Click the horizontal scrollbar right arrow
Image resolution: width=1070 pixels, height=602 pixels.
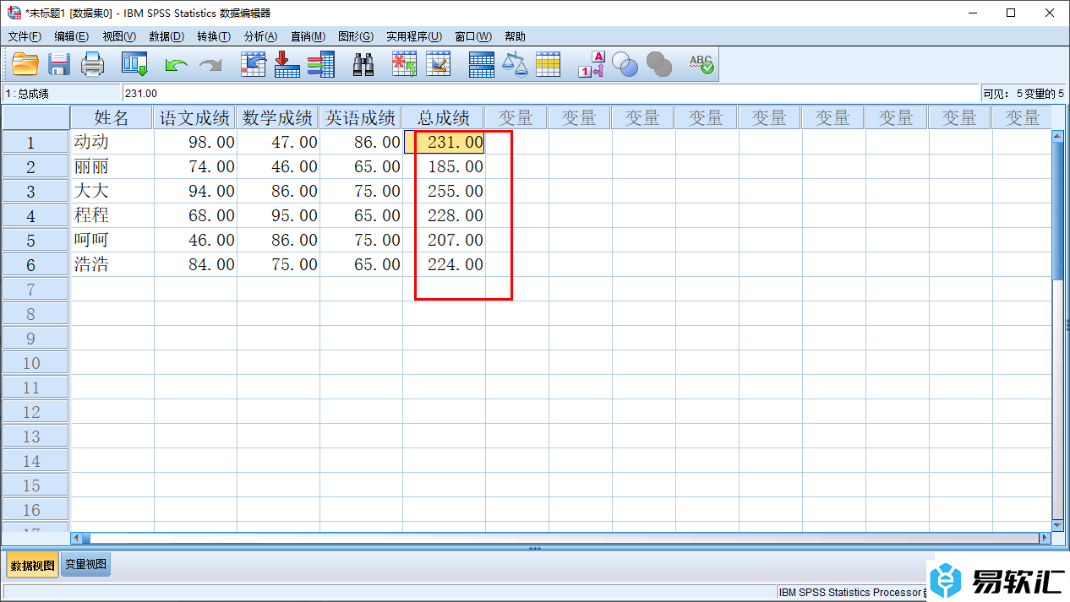click(x=1045, y=538)
